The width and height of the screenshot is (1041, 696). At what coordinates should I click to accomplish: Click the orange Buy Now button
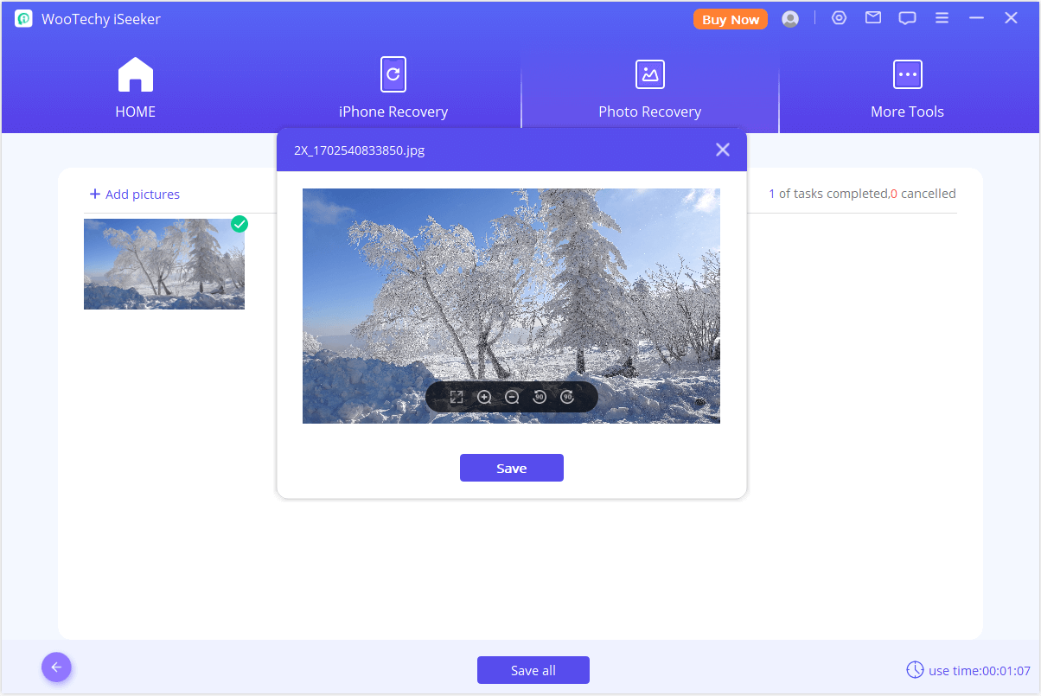pos(731,19)
